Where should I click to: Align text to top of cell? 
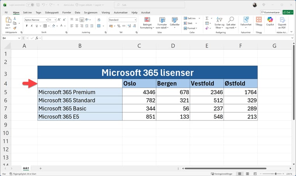point(72,19)
